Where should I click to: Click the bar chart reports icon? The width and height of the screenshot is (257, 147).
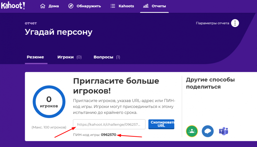pyautogui.click(x=146, y=6)
